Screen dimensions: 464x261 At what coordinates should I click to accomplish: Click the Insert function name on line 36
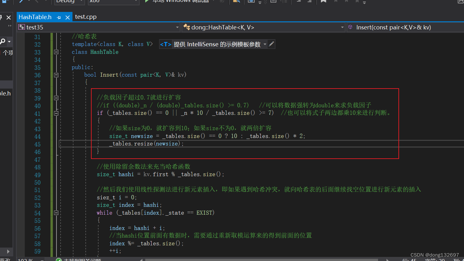[109, 75]
